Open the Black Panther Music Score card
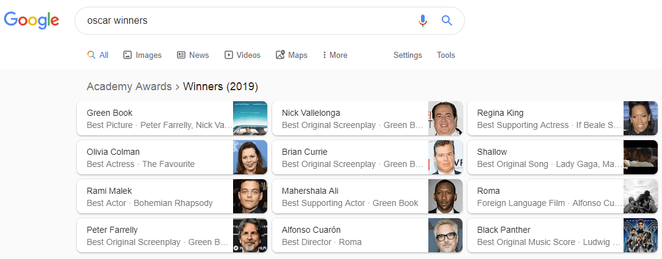The image size is (662, 259). [x=563, y=235]
